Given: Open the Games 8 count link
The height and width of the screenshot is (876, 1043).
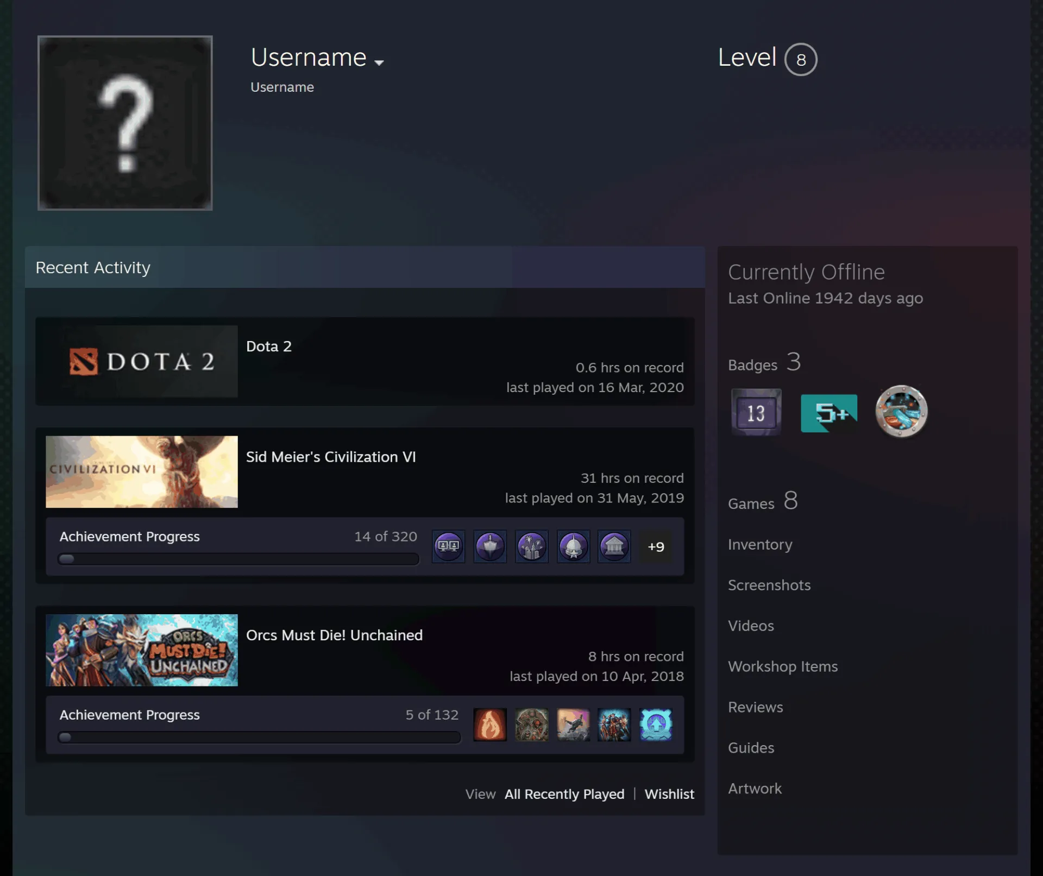Looking at the screenshot, I should tap(763, 501).
